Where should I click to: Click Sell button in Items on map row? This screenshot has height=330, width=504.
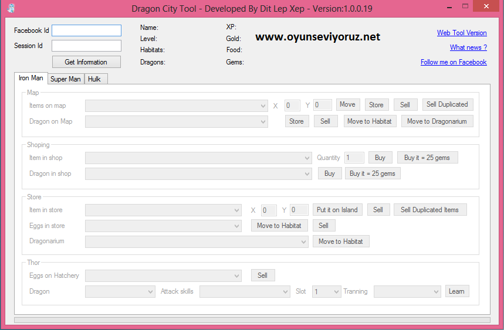405,105
